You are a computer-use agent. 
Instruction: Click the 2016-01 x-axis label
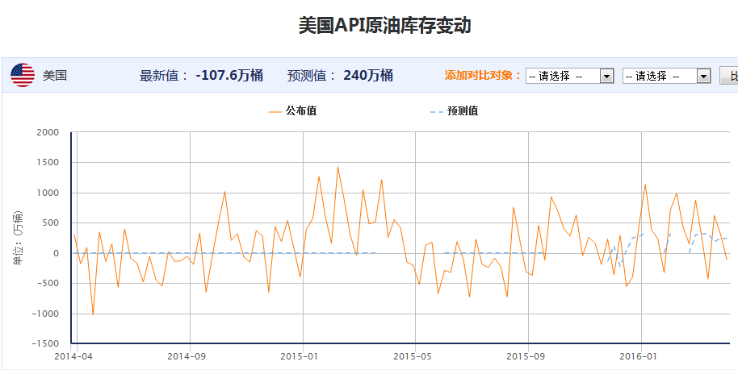[x=638, y=356]
